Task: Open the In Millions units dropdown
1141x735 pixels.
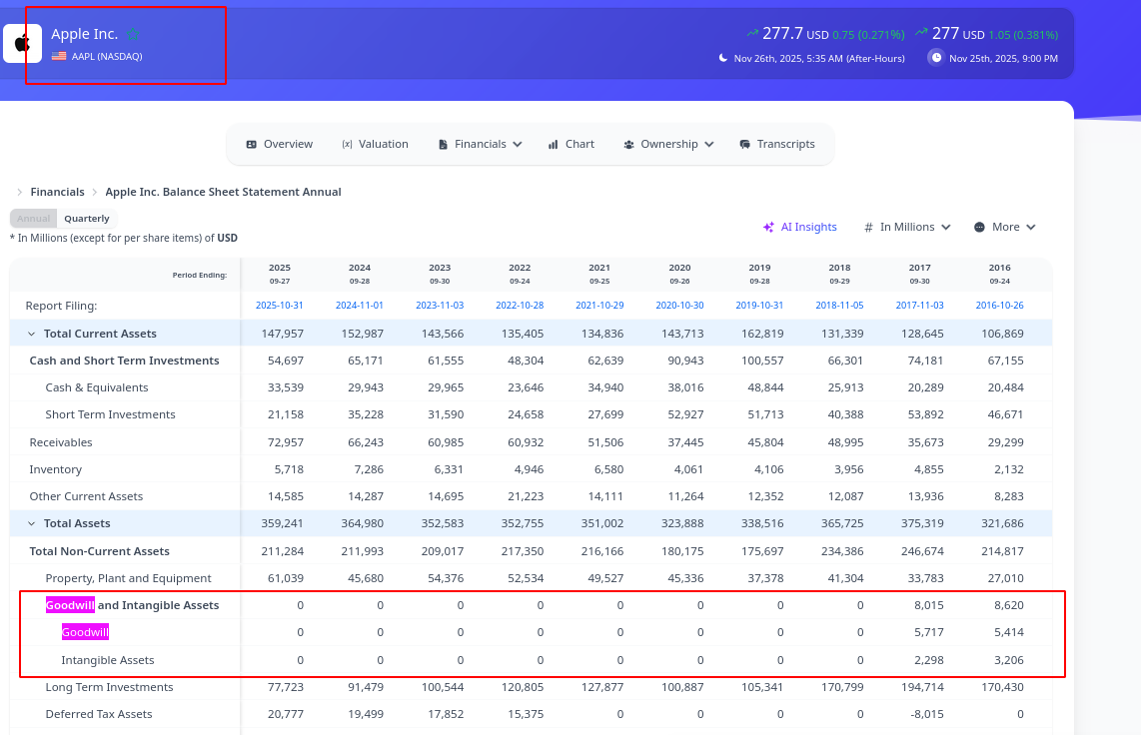Action: (x=907, y=228)
